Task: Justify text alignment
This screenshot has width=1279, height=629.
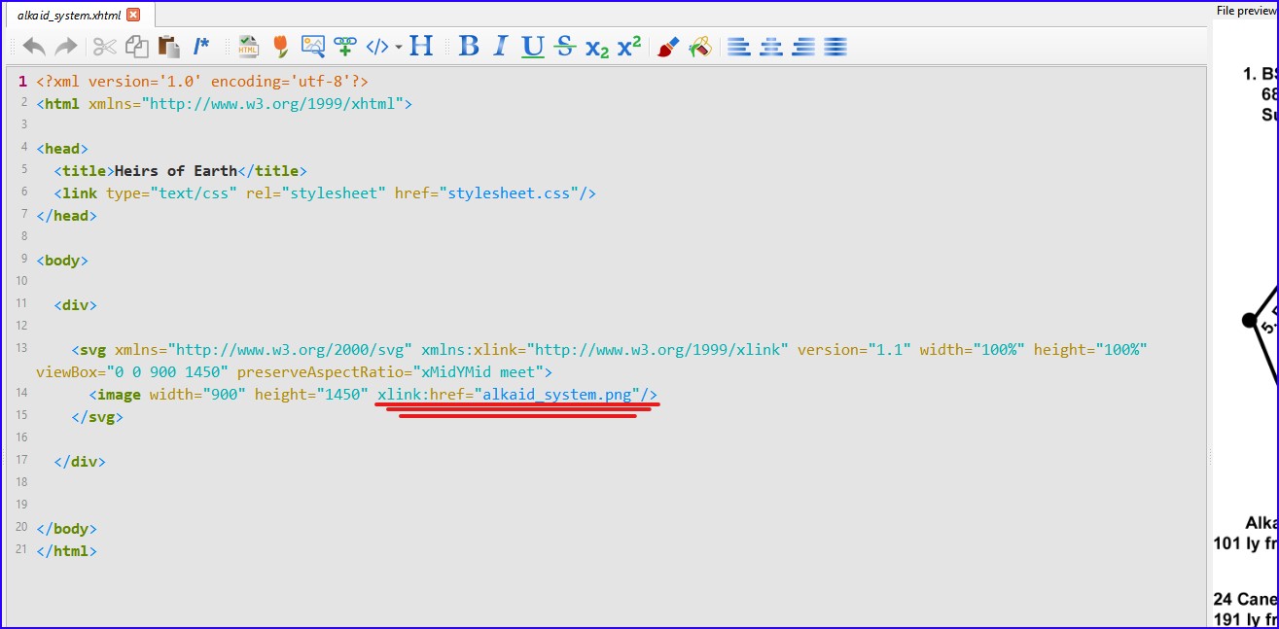Action: click(x=835, y=46)
